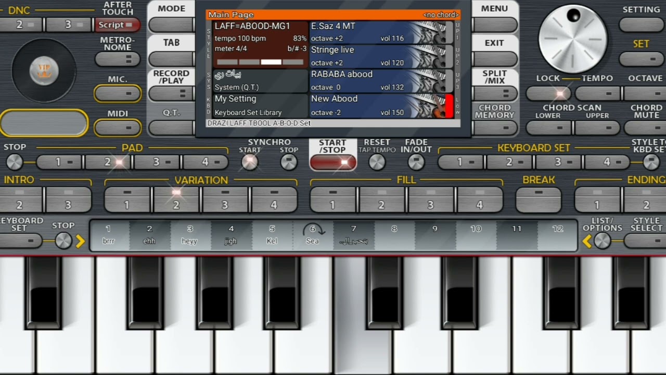This screenshot has width=666, height=375.
Task: Click the RECORD/PLAY button
Action: pyautogui.click(x=172, y=94)
